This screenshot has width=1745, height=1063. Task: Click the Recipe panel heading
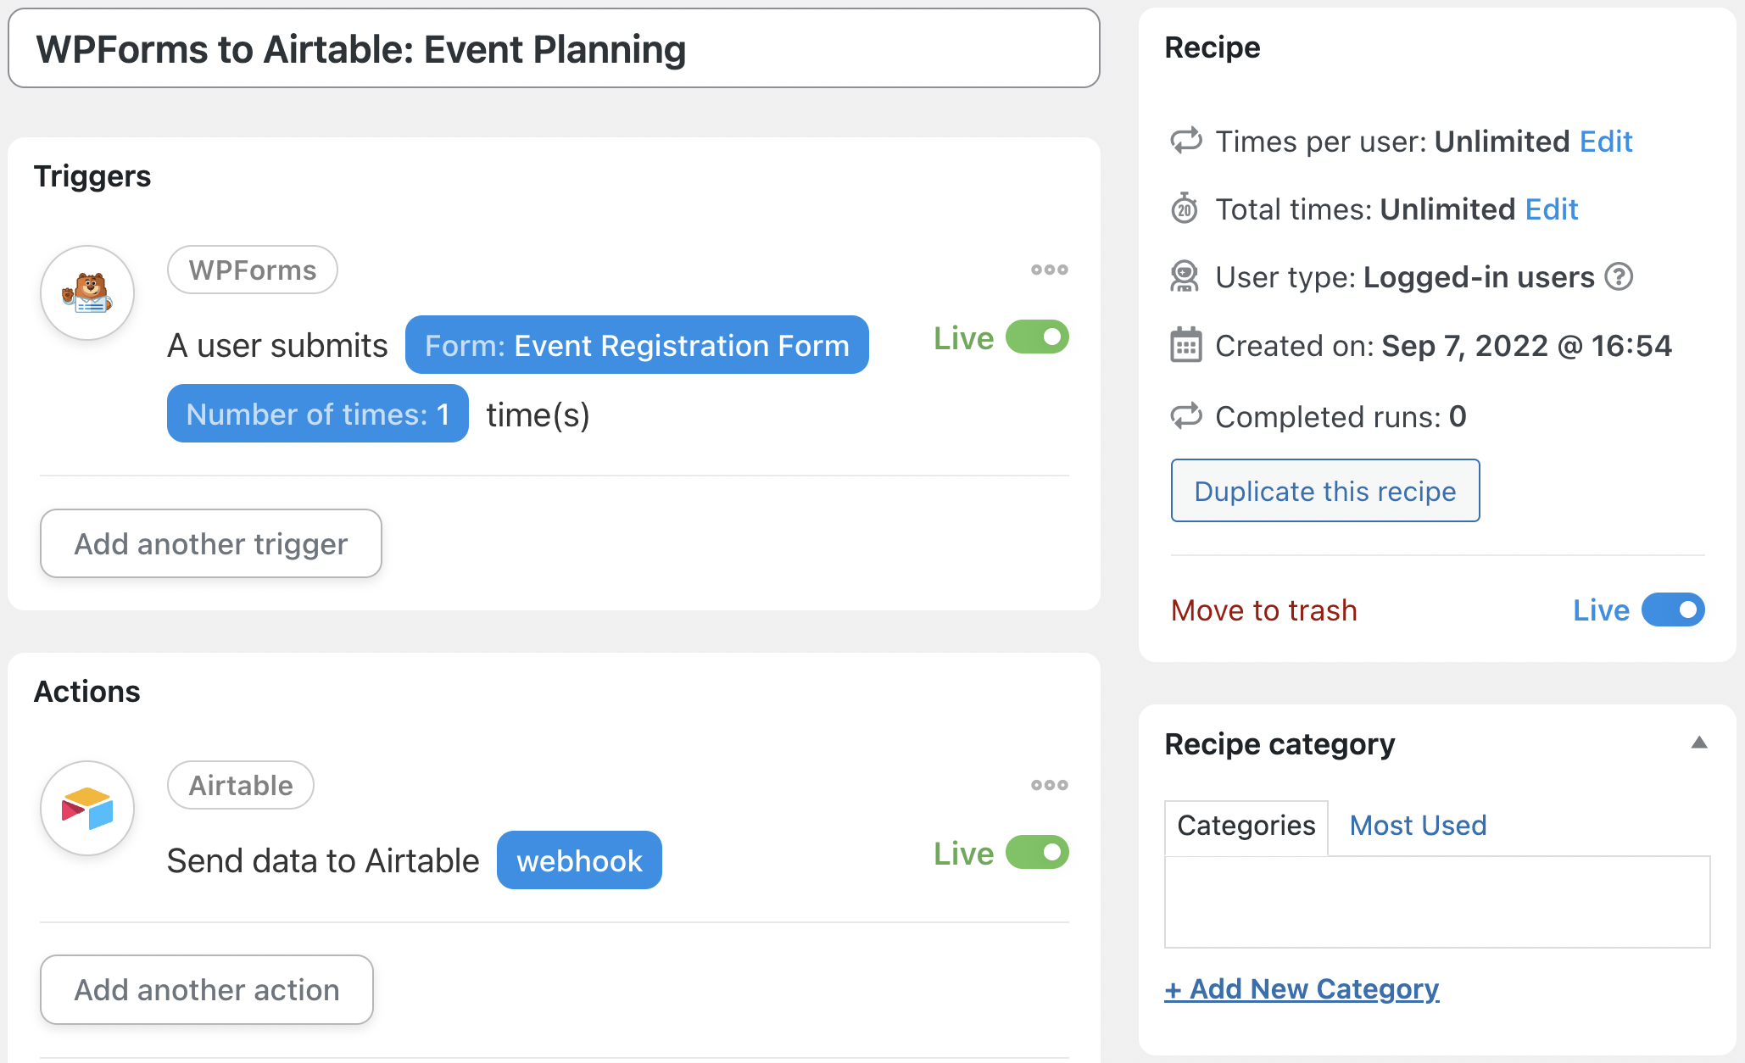click(1213, 47)
